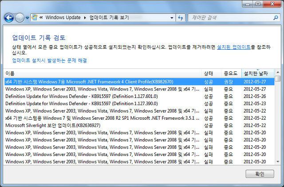The height and width of the screenshot is (187, 284).
Task: Sort by the 설치한 날짜 column header
Action: (x=258, y=73)
